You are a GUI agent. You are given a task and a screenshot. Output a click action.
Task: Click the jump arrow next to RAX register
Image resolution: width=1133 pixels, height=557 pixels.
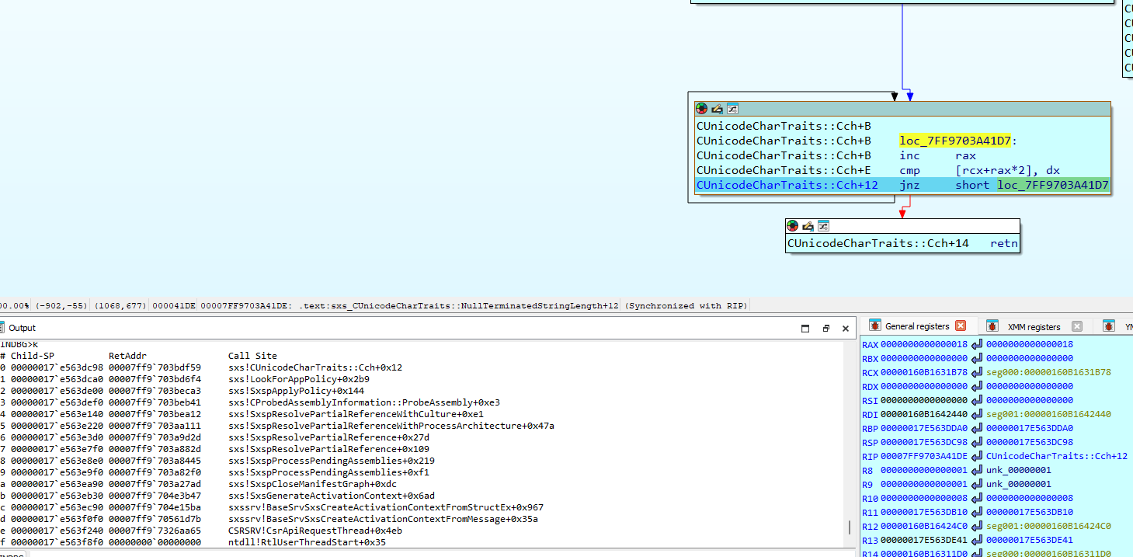pyautogui.click(x=977, y=344)
